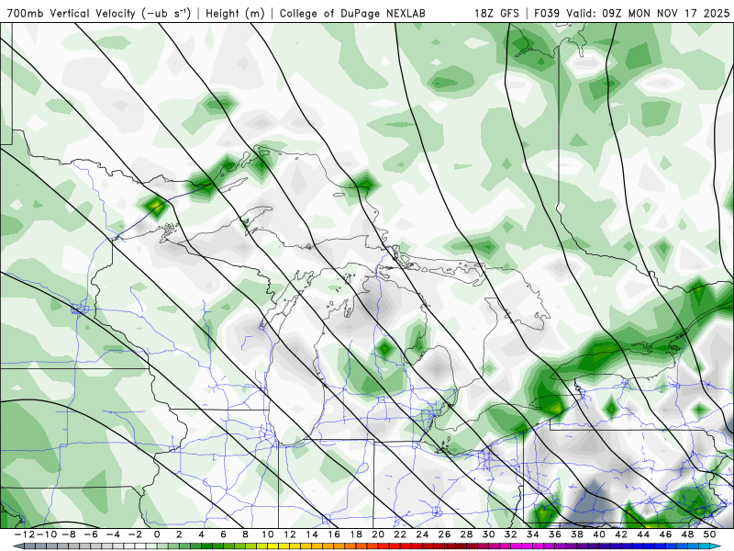
Task: Click the '4' color scale label
Action: point(201,534)
